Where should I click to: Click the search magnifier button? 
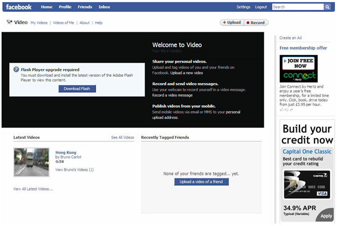327,7
